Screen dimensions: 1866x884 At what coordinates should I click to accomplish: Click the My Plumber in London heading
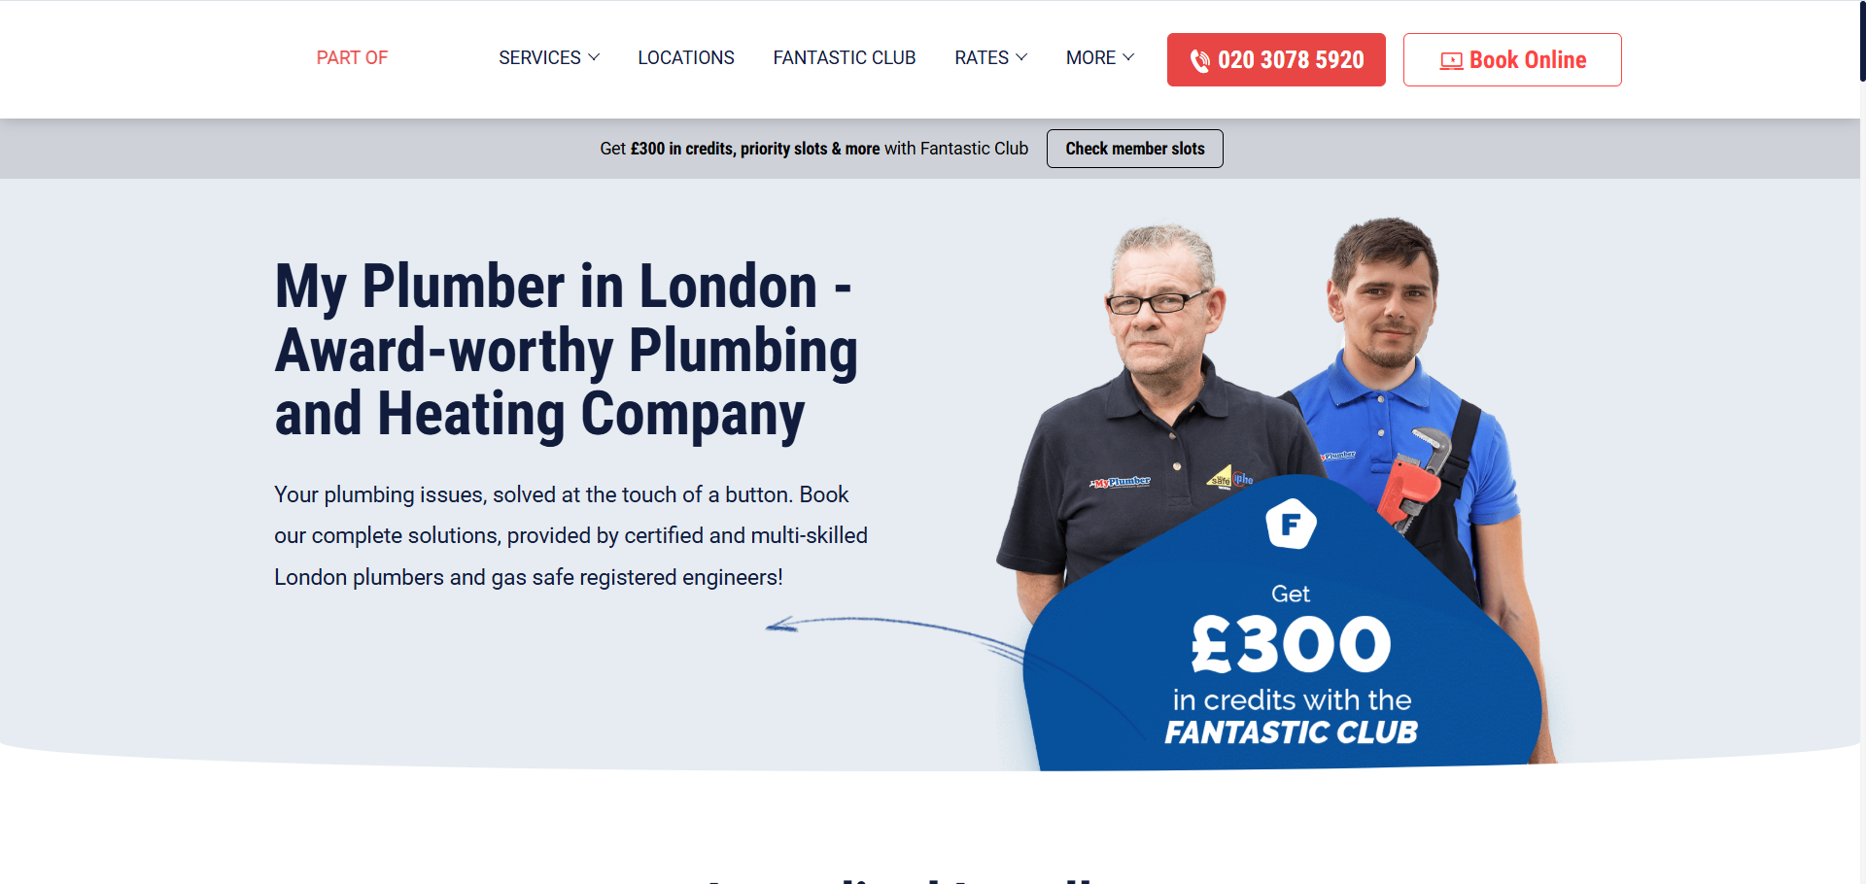click(567, 351)
